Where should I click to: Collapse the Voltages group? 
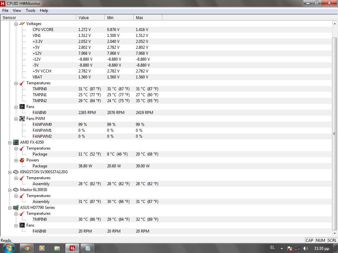coord(16,24)
